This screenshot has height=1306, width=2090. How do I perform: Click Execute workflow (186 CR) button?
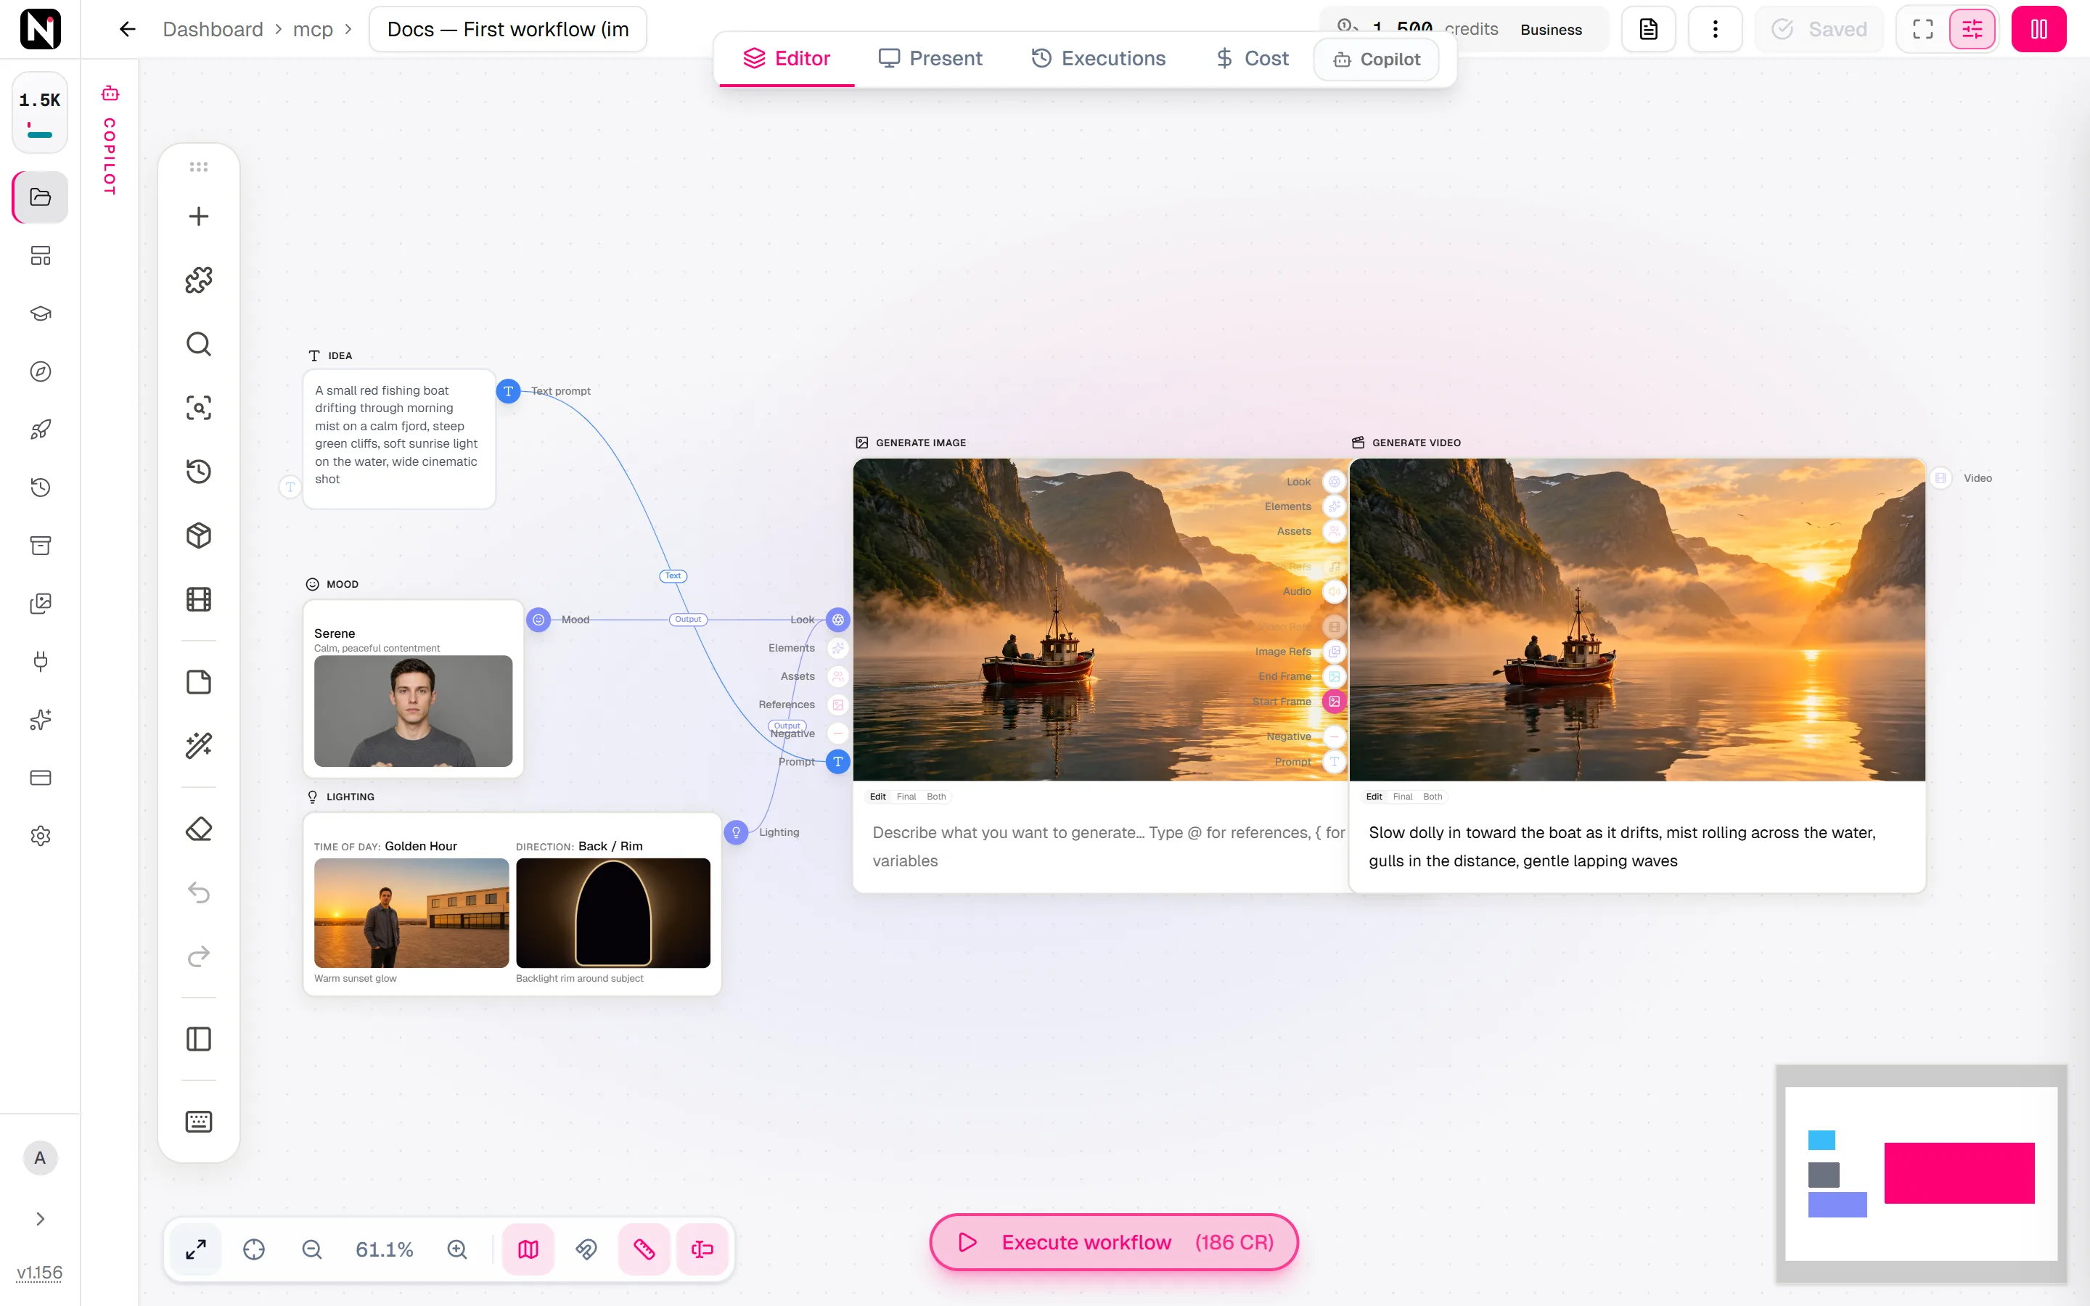(1114, 1242)
